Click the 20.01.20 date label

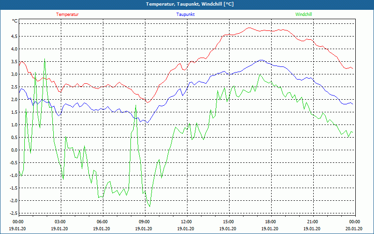[354, 228]
